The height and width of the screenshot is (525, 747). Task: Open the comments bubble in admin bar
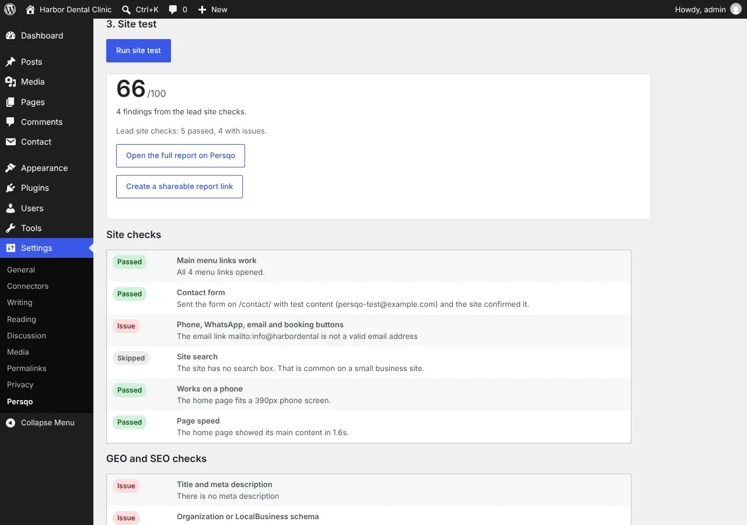tap(173, 9)
